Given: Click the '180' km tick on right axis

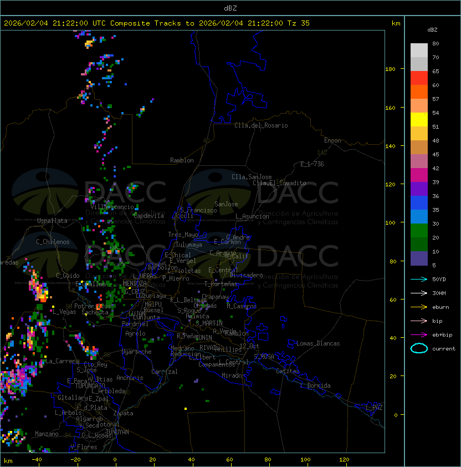Looking at the screenshot, I should click(x=390, y=69).
